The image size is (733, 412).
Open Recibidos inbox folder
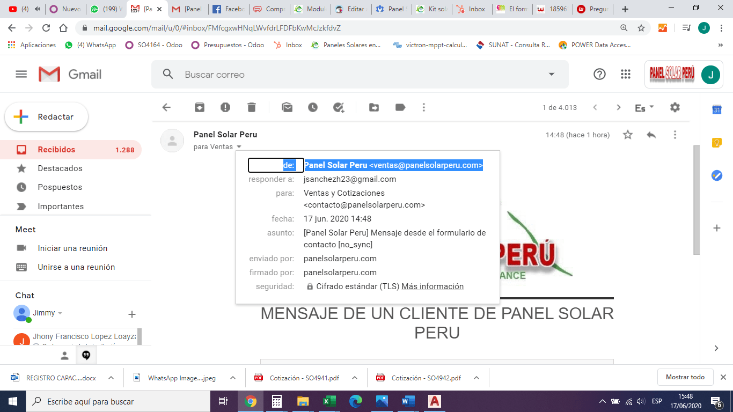pyautogui.click(x=71, y=150)
